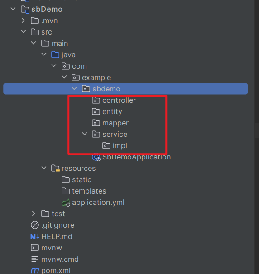Click the blue java source folder icon

55,55
